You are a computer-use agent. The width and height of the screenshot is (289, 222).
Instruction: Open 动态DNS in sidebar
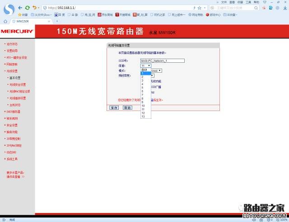(x=11, y=153)
